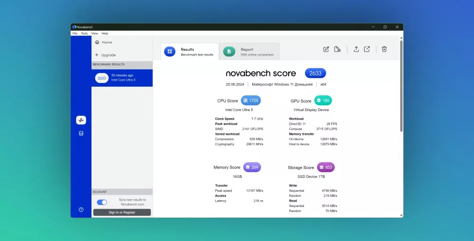Switch to the Report tab

tap(249, 51)
